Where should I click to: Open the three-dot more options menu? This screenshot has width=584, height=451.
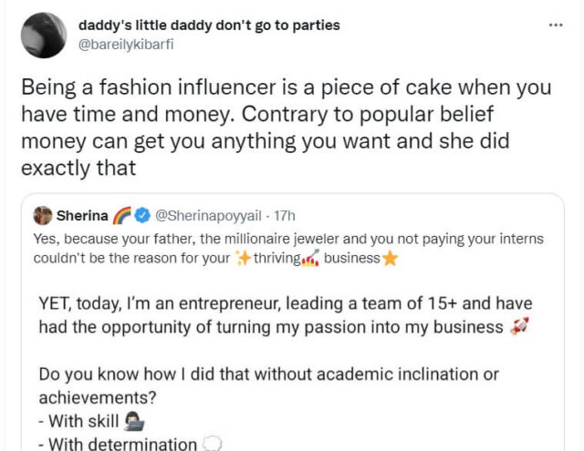click(556, 25)
